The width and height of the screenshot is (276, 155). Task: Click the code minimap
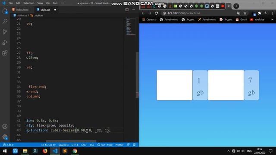131,26
